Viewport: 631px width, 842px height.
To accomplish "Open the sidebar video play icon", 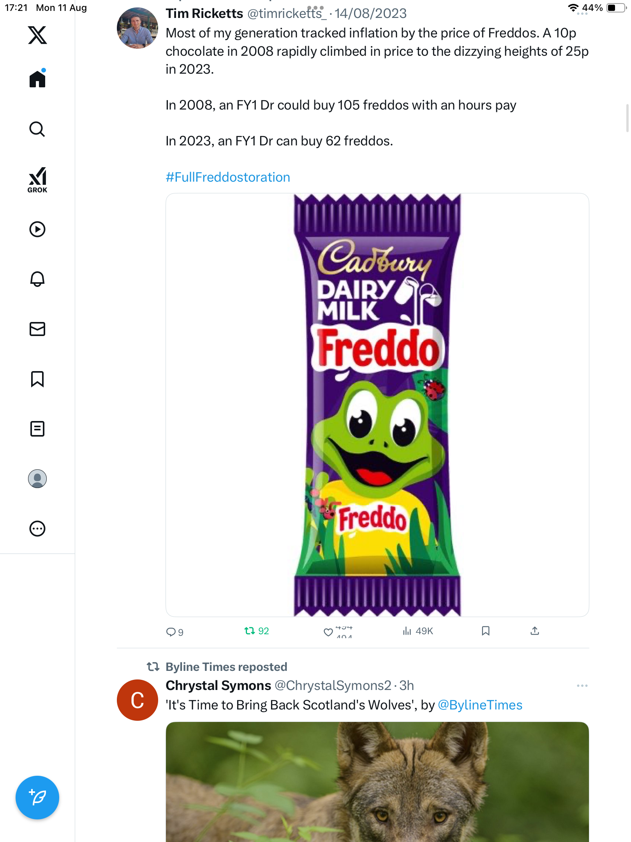I will tap(37, 229).
